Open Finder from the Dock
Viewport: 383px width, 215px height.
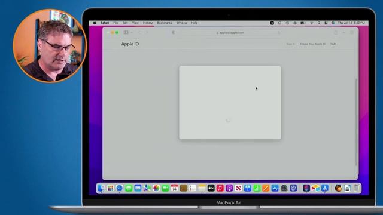101,188
